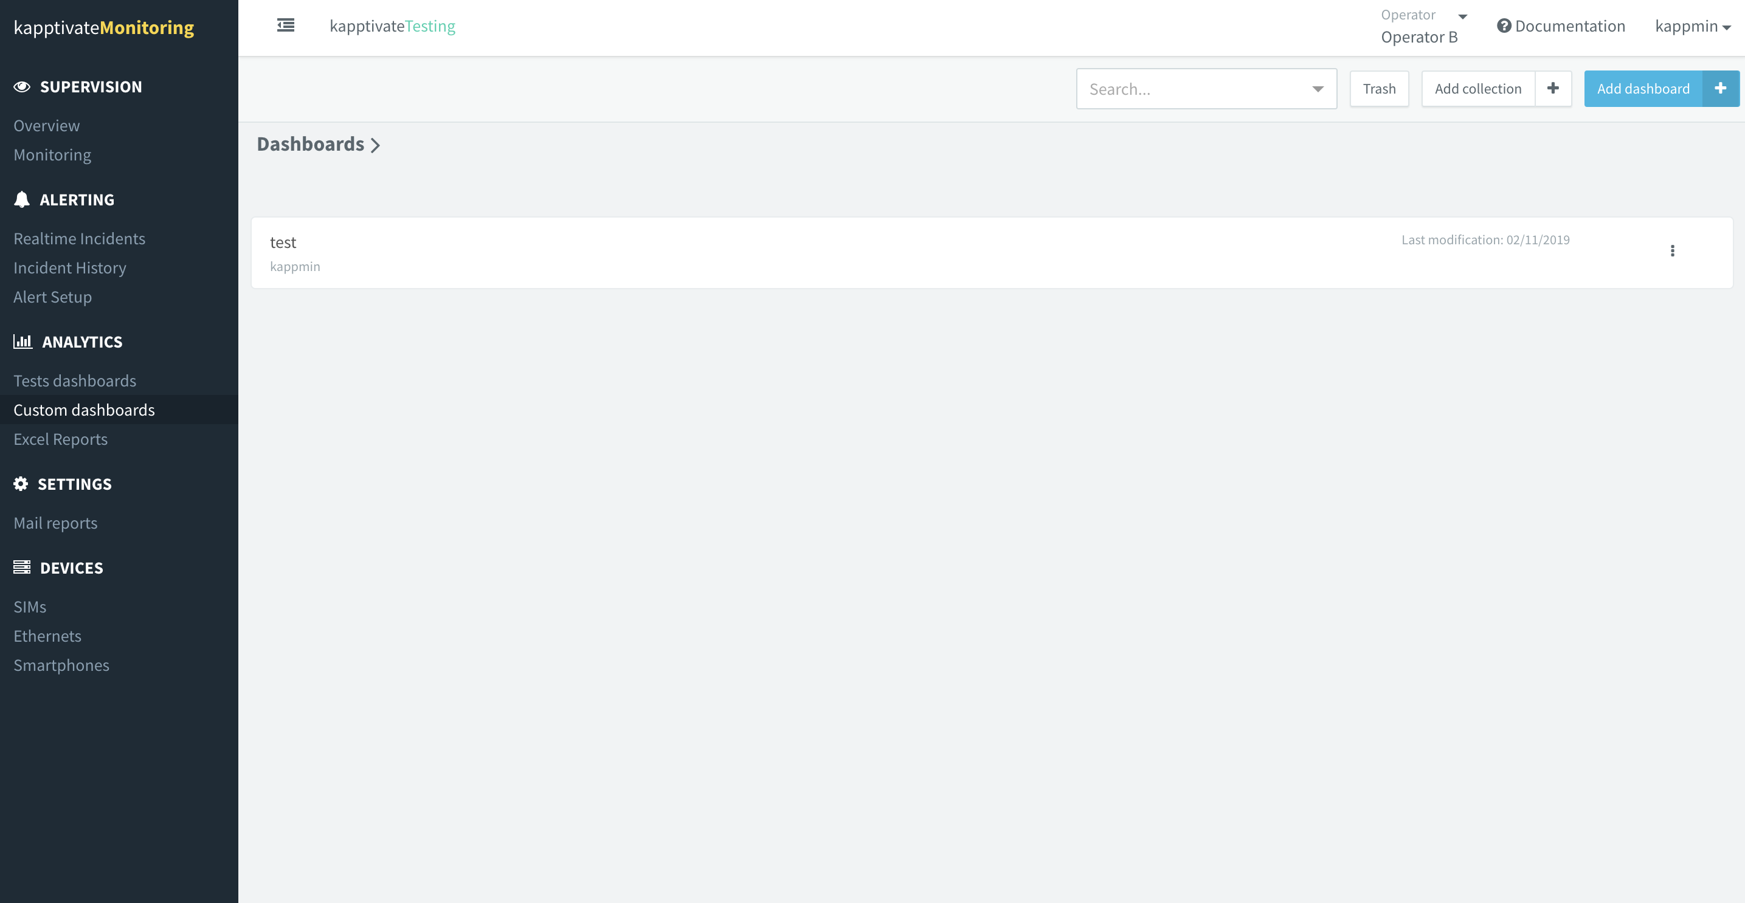Toggle the sidebar collapse hamburger icon
Screen dimensions: 1745x903
tap(286, 26)
